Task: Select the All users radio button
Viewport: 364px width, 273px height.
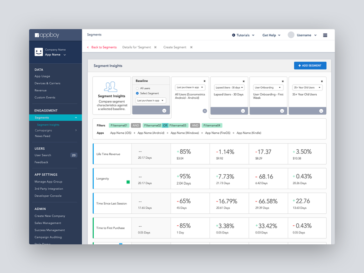Action: [137, 88]
